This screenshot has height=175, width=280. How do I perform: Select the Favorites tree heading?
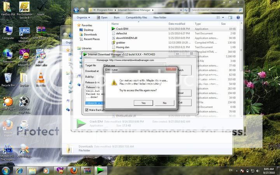coord(87,25)
